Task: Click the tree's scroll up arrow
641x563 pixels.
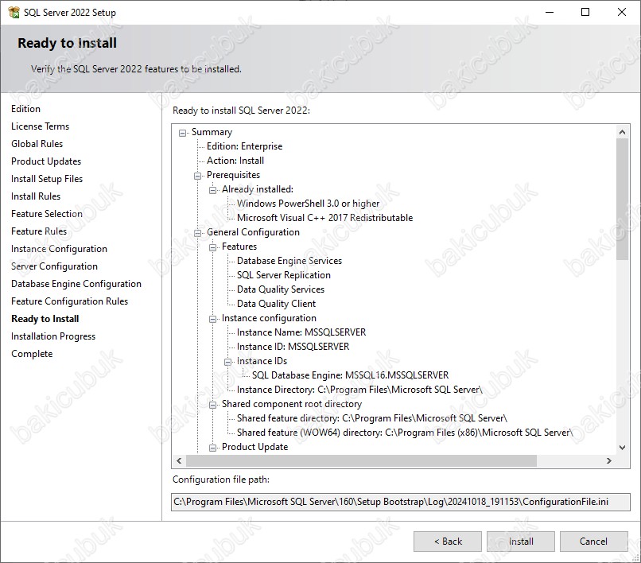Action: pyautogui.click(x=622, y=132)
